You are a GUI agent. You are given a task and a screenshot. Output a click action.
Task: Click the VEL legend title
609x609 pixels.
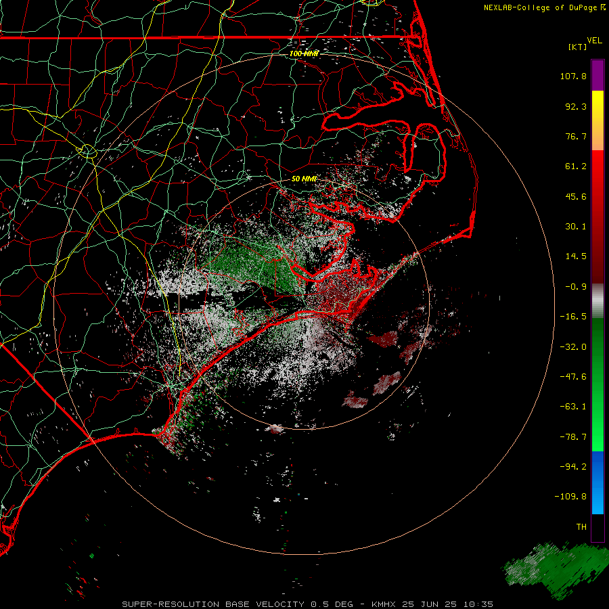tap(594, 41)
